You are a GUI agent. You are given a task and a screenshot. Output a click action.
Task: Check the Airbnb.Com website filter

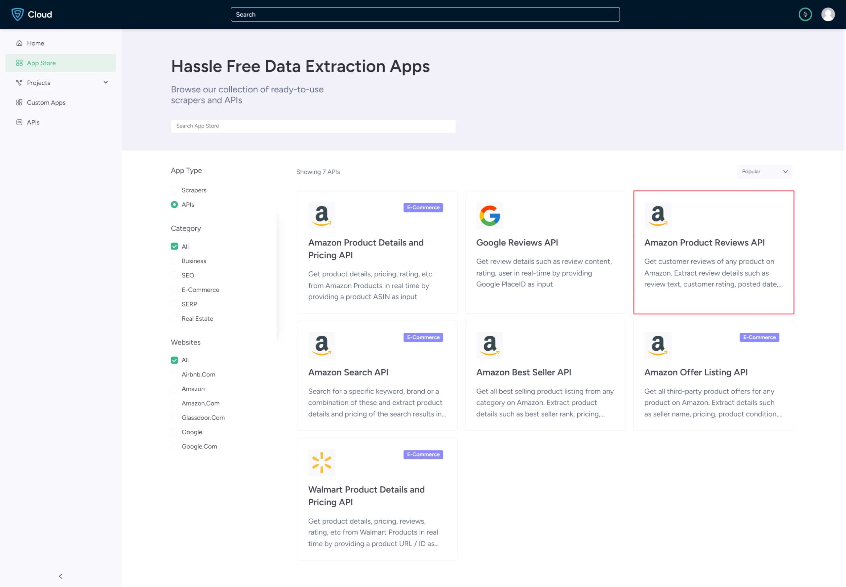click(x=174, y=374)
